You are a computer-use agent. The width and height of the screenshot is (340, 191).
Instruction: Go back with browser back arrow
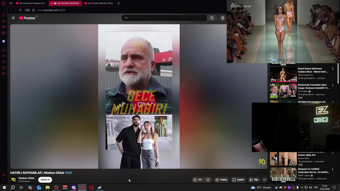pyautogui.click(x=11, y=10)
